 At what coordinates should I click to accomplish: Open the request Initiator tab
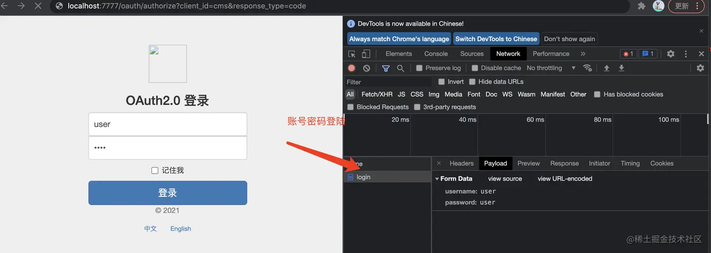coord(600,164)
